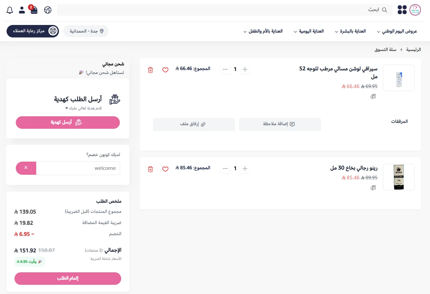
Task: Delete the Cerave lotion from cart
Action: pyautogui.click(x=150, y=70)
